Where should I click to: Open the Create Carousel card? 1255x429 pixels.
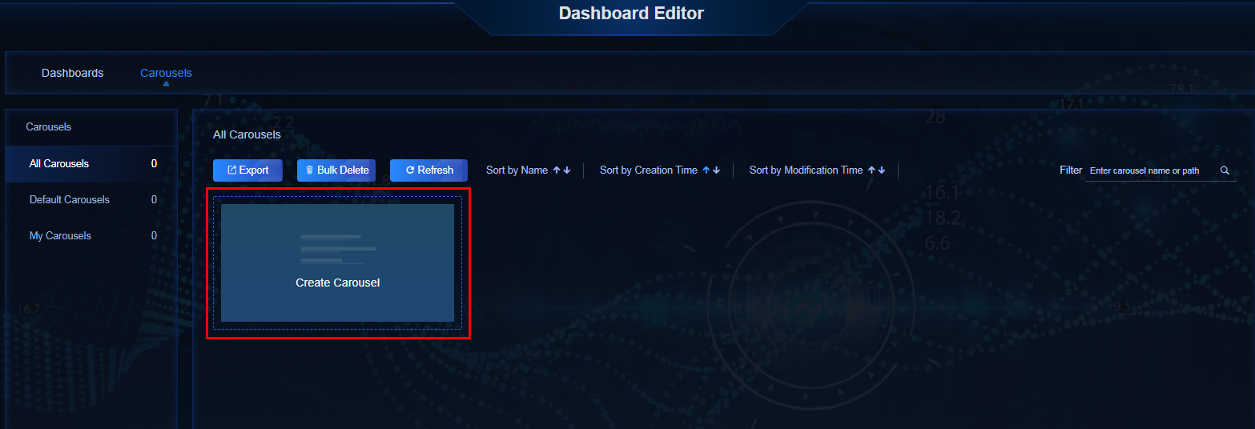tap(337, 263)
